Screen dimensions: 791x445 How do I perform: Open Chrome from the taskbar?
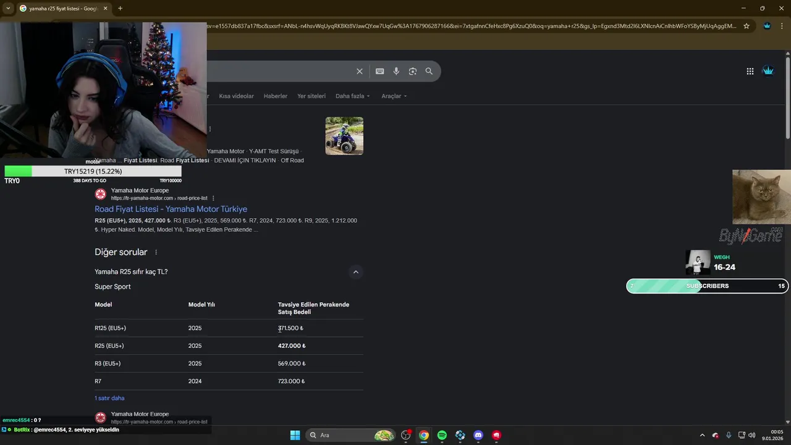click(x=424, y=435)
